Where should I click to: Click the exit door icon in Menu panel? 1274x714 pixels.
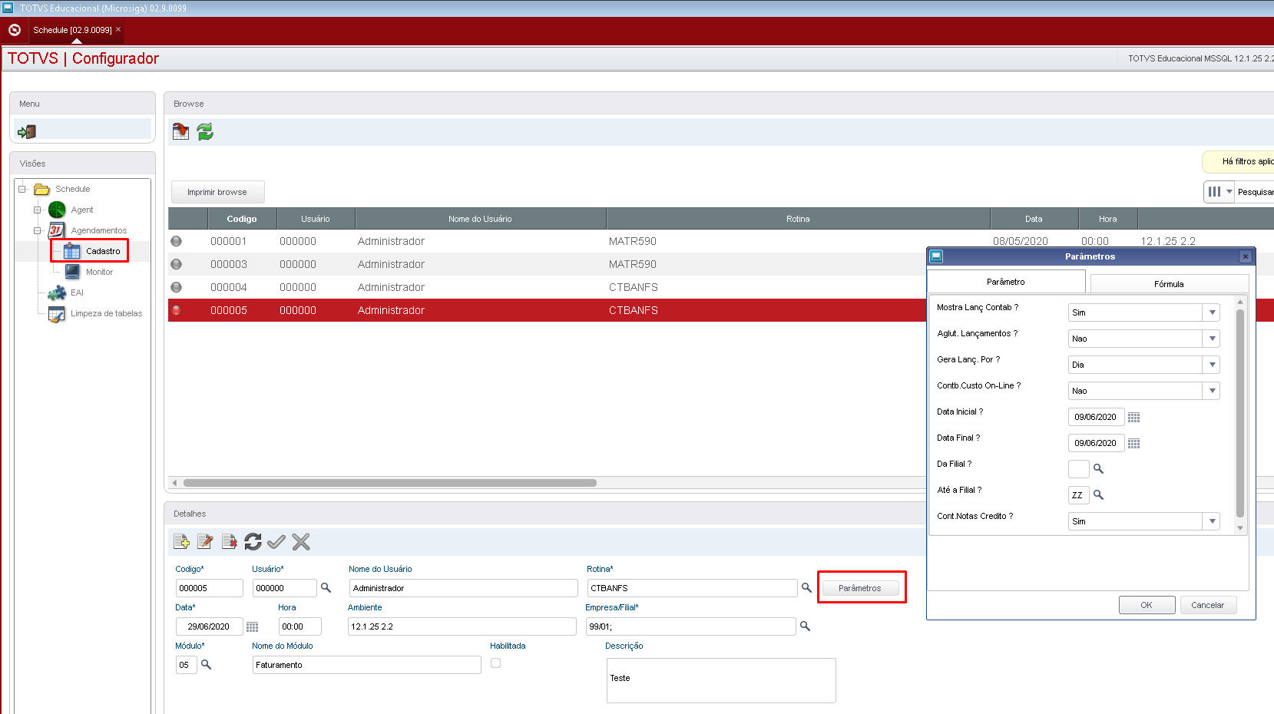point(27,131)
